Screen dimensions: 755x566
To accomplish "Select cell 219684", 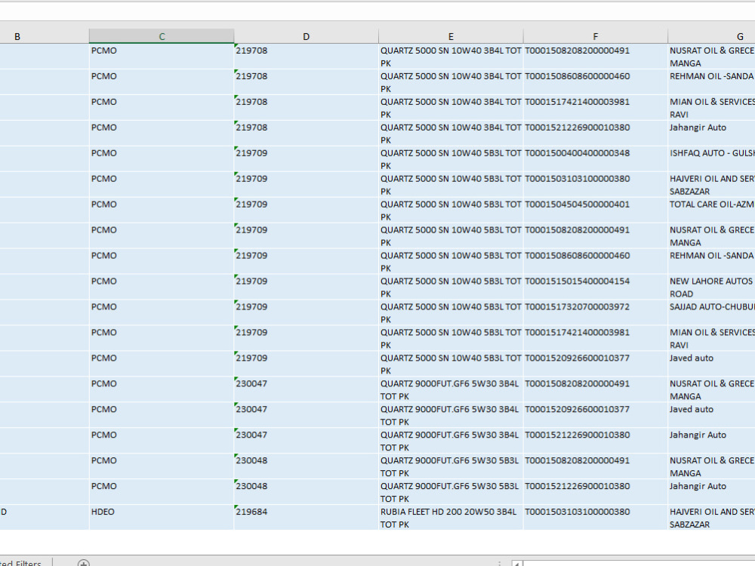I will click(x=307, y=518).
